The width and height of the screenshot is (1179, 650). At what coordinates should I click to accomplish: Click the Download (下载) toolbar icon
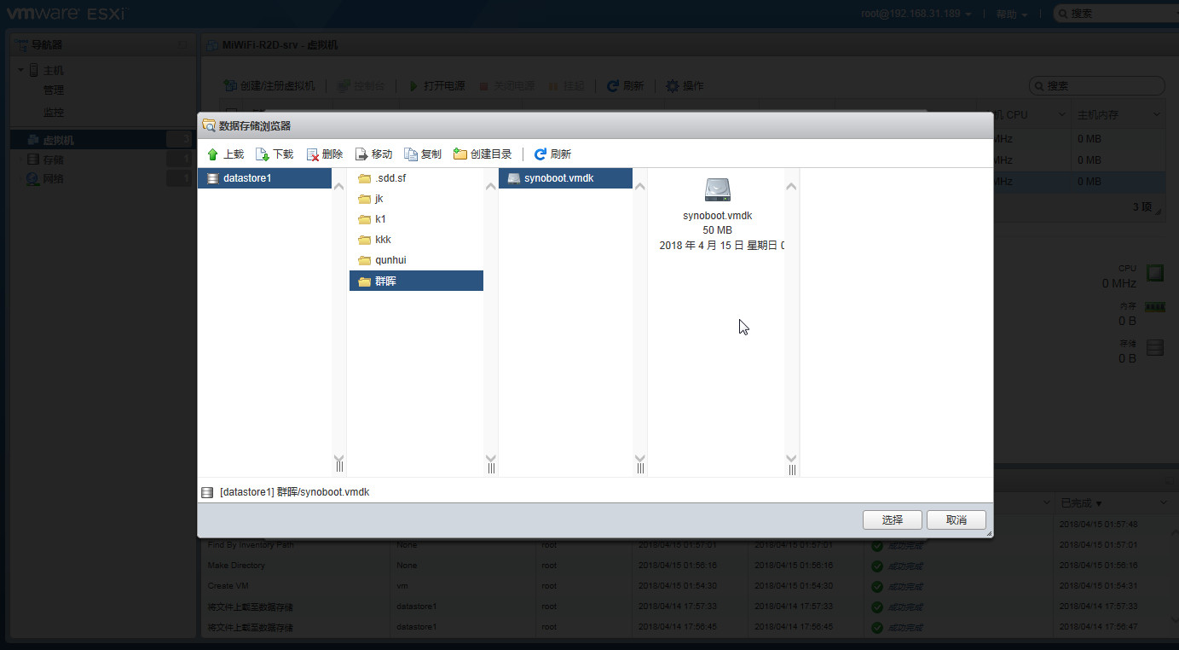(x=263, y=154)
